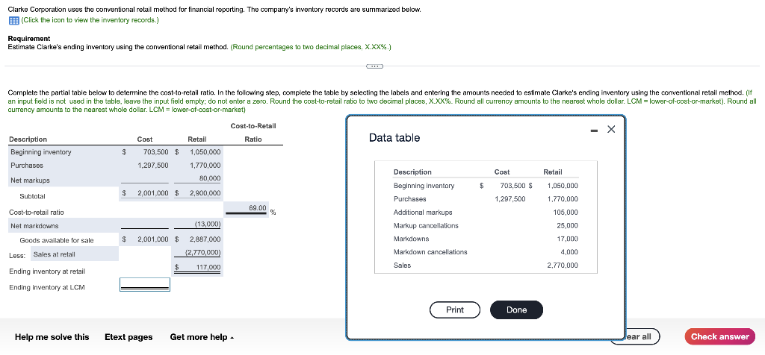Screen dimensions: 765x355
Task: Click Check answer
Action: [719, 336]
